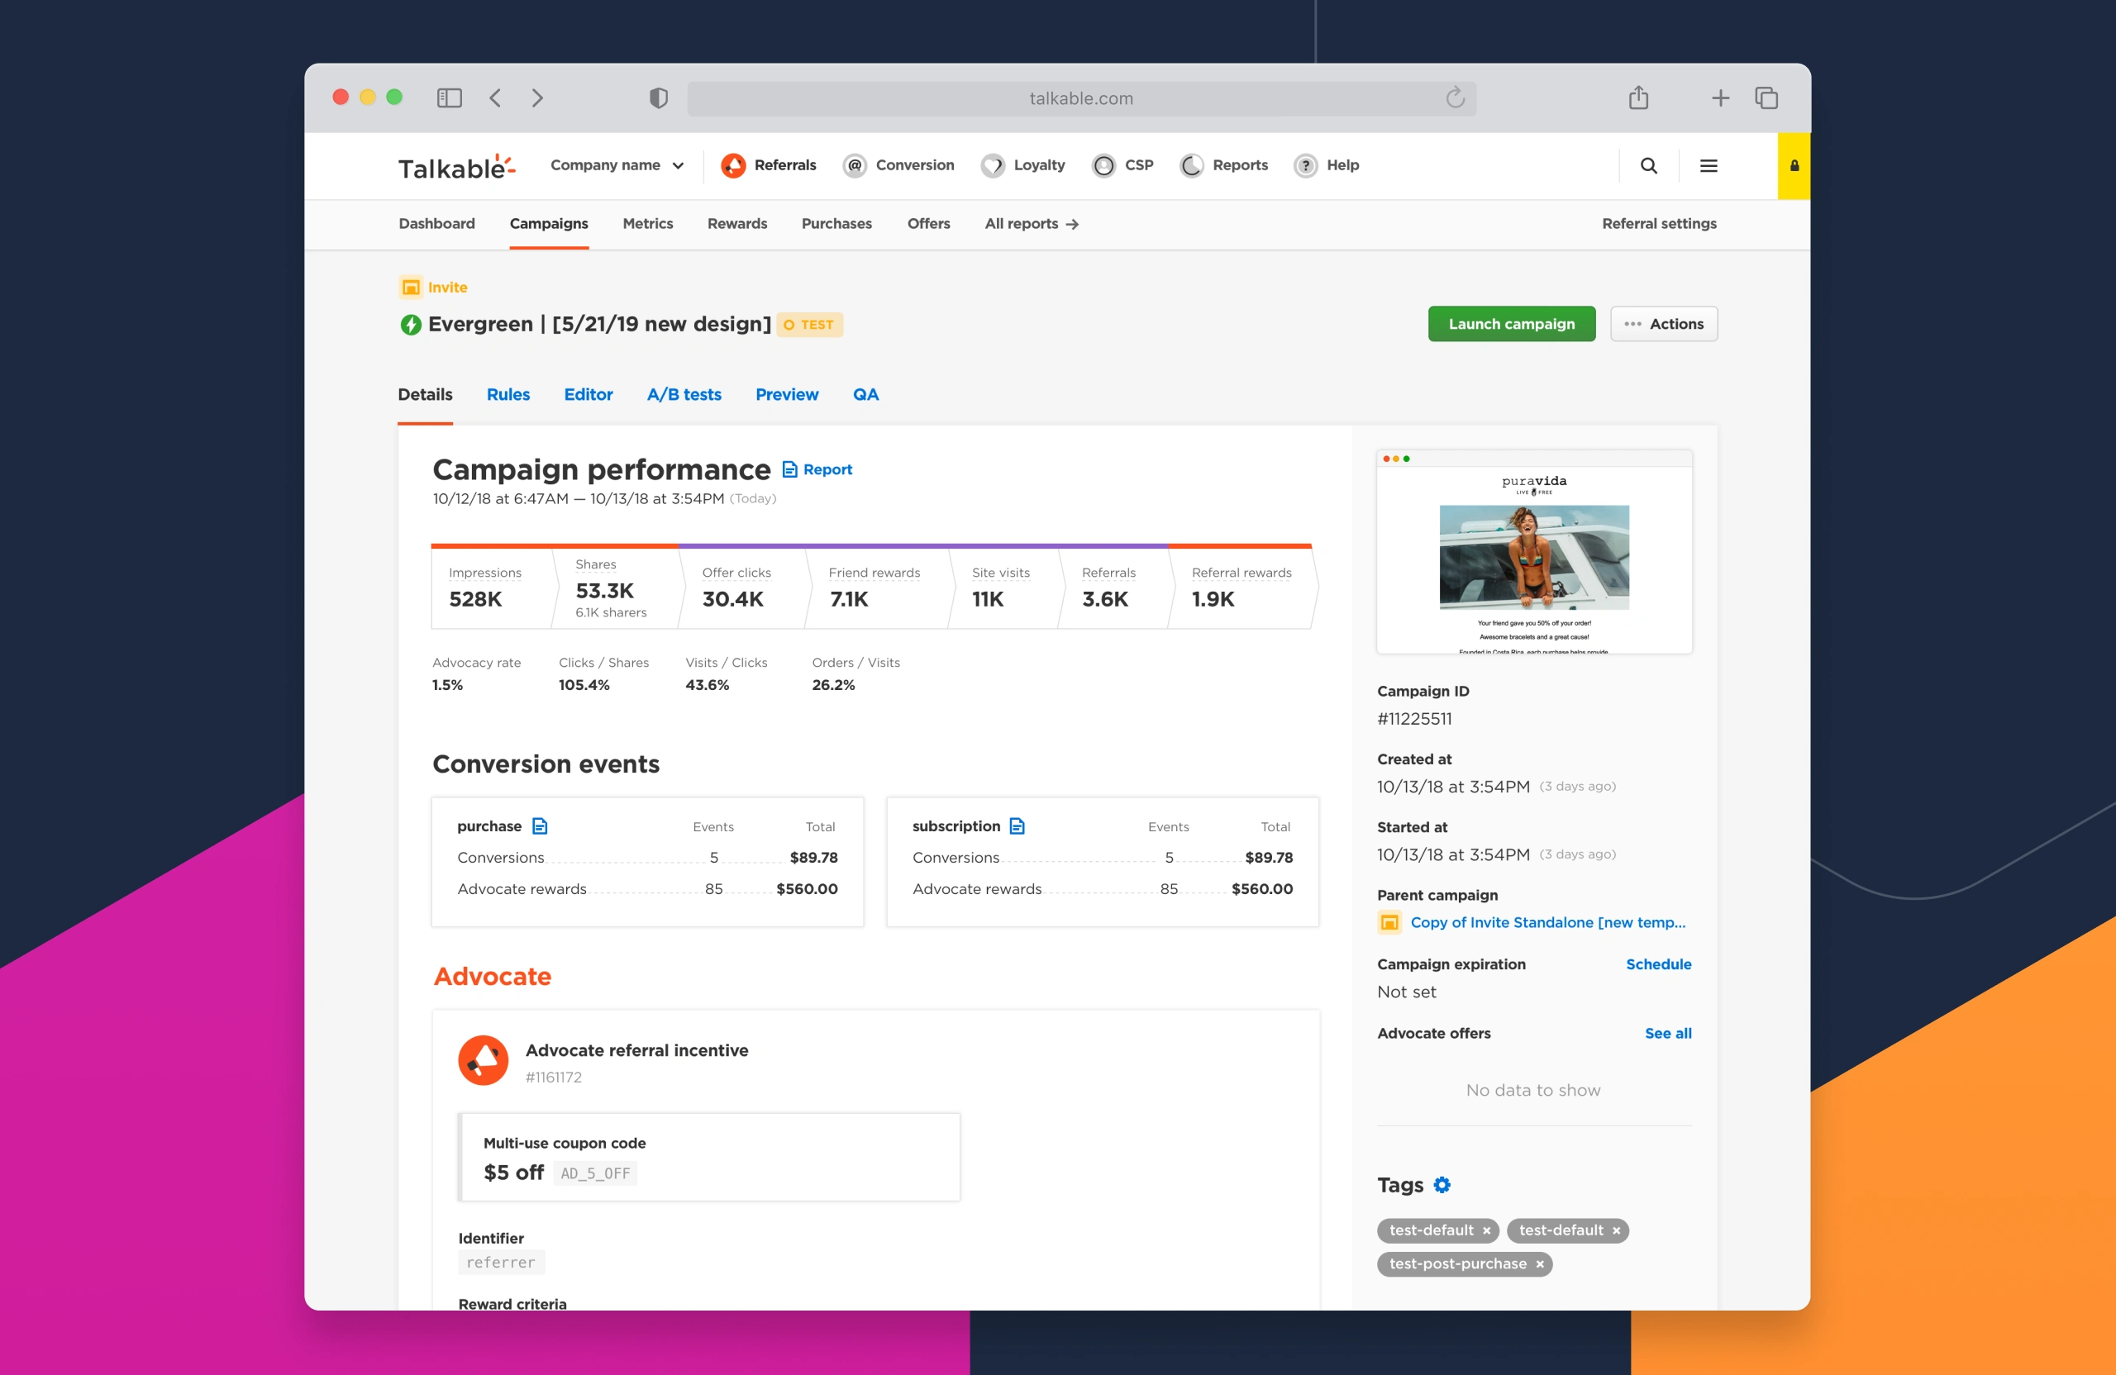Open the hamburger menu icon
The height and width of the screenshot is (1375, 2116).
(1708, 165)
